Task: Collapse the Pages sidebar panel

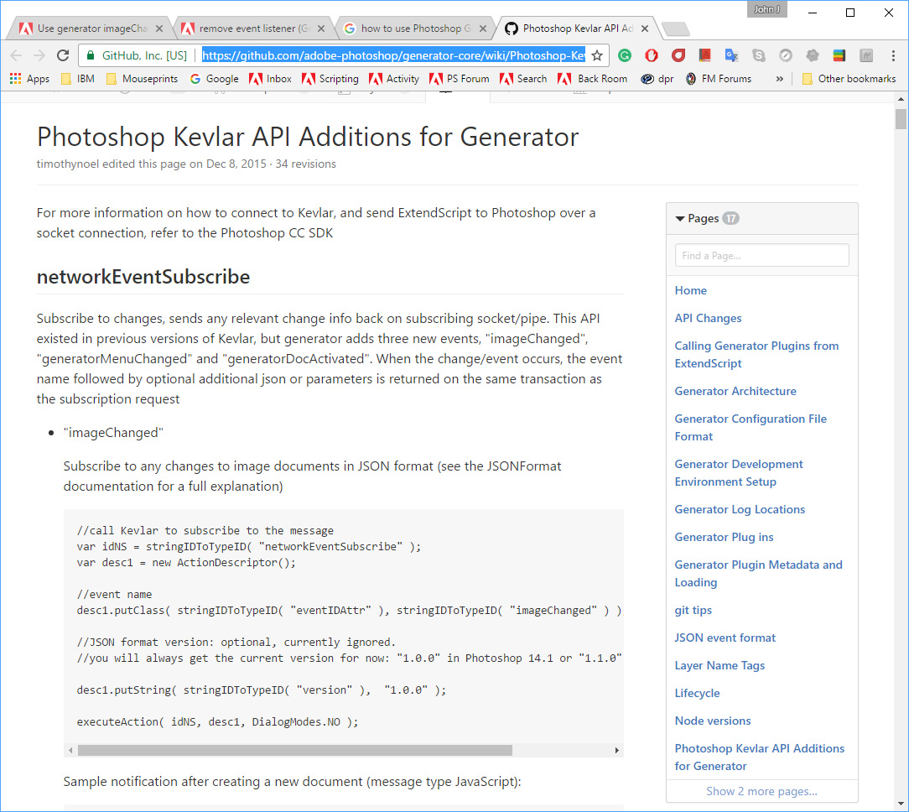Action: 680,218
